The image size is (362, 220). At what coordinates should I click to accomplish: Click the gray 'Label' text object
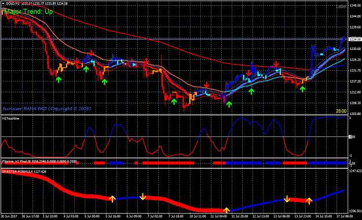point(341,7)
